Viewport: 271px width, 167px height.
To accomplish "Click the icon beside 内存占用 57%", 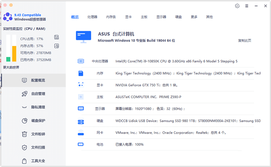I will (56, 46).
